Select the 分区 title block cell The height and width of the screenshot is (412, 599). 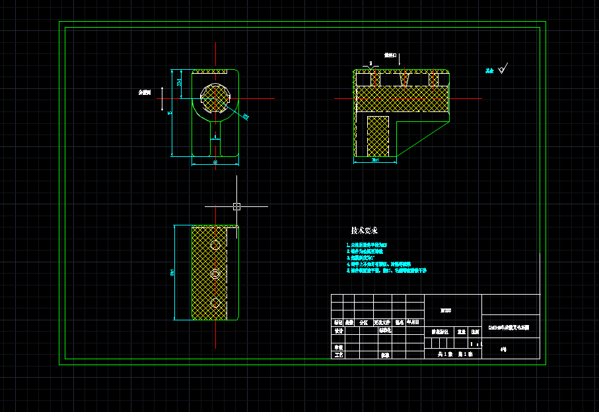tap(363, 322)
